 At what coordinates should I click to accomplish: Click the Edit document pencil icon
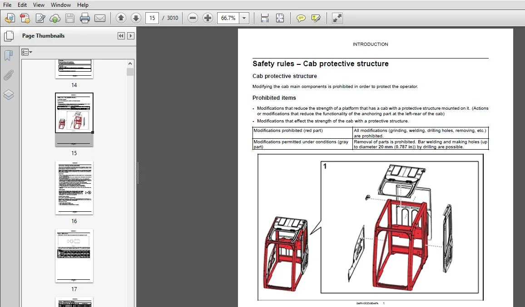tap(40, 18)
